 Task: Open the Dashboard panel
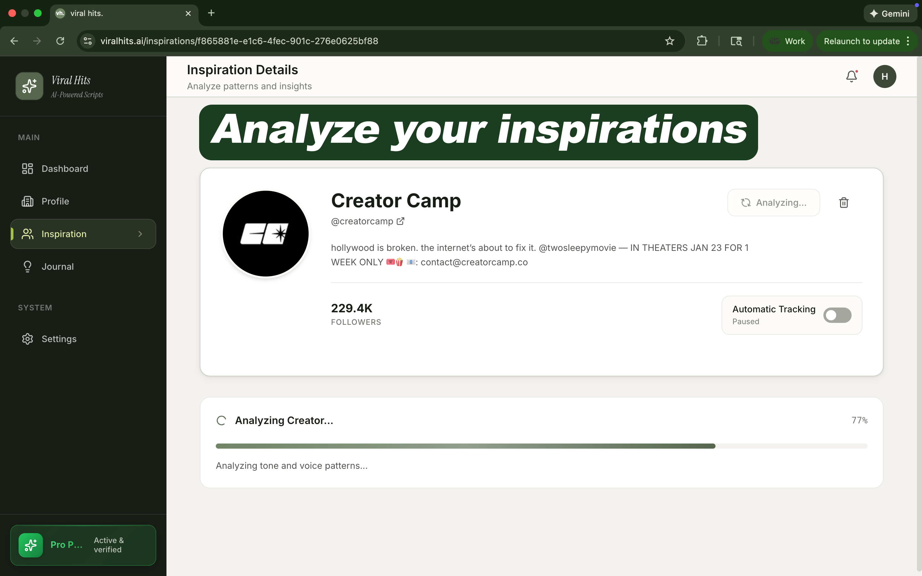coord(64,168)
